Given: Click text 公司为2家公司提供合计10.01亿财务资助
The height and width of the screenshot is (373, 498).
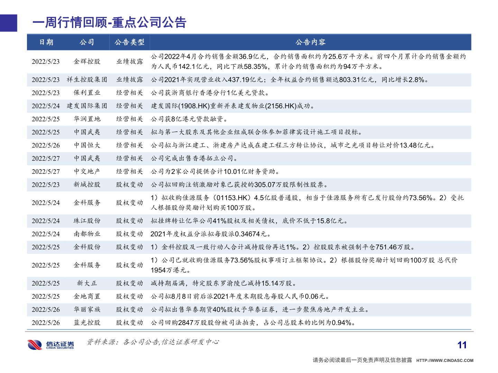Looking at the screenshot, I should [215, 172].
